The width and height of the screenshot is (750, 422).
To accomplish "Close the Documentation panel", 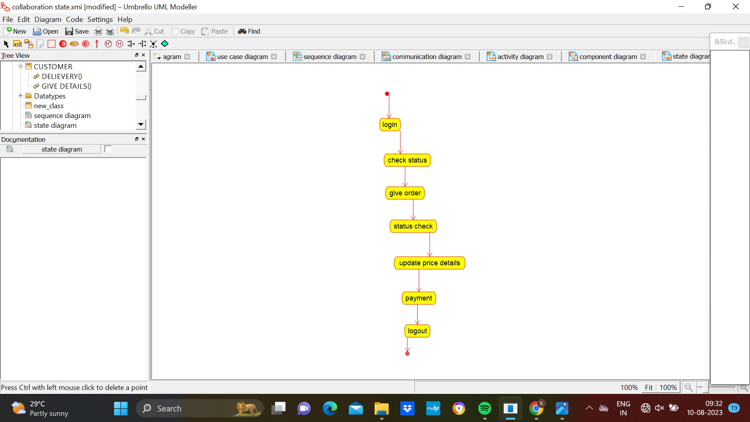I will click(143, 139).
